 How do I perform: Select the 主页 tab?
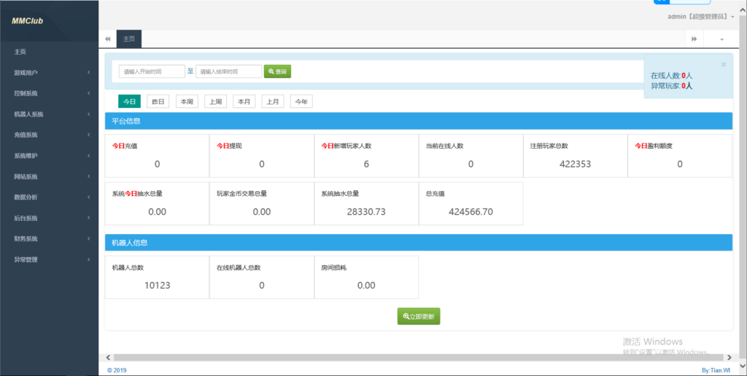point(129,39)
